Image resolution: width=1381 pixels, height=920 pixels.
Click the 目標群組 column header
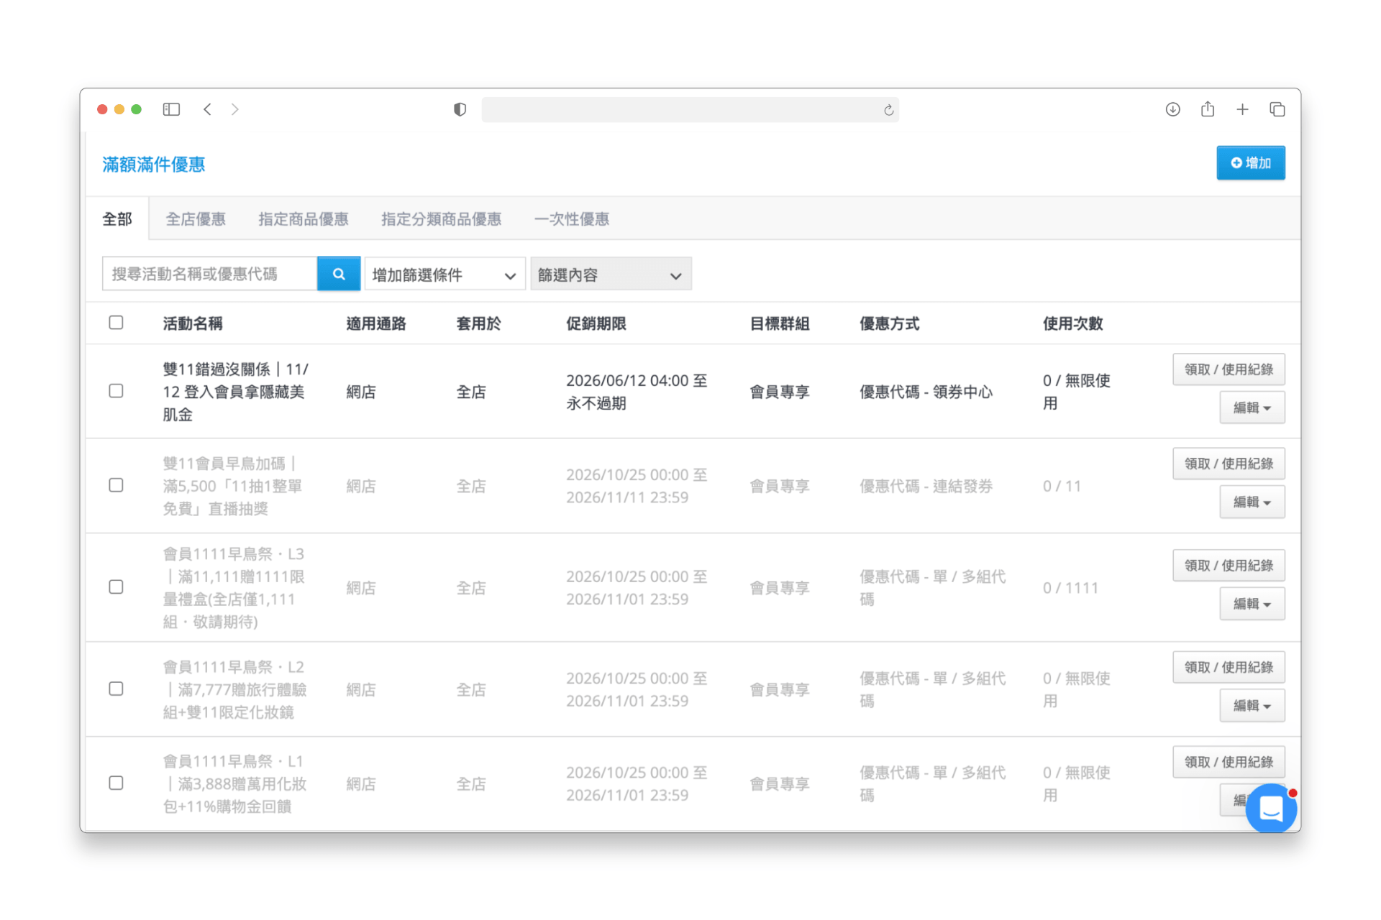(779, 323)
